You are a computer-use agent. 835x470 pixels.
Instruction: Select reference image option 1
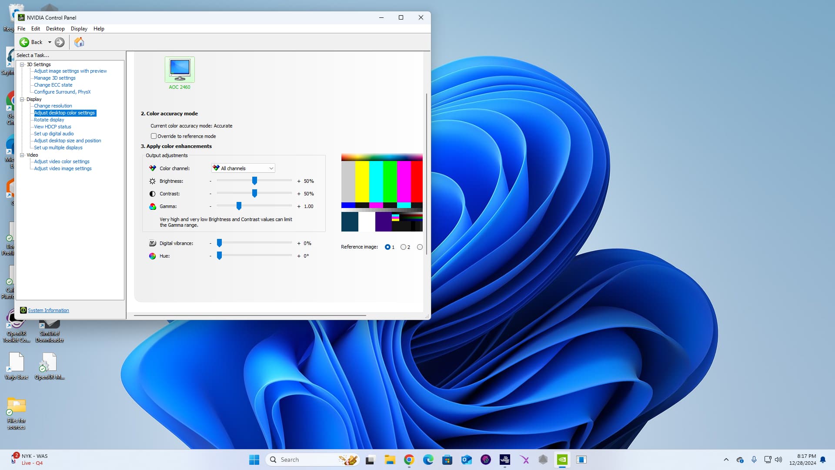tap(387, 247)
